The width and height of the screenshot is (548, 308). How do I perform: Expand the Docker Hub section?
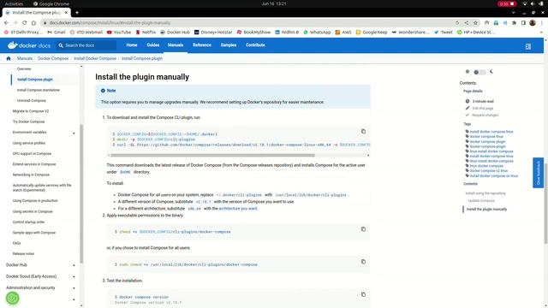[x=74, y=265]
